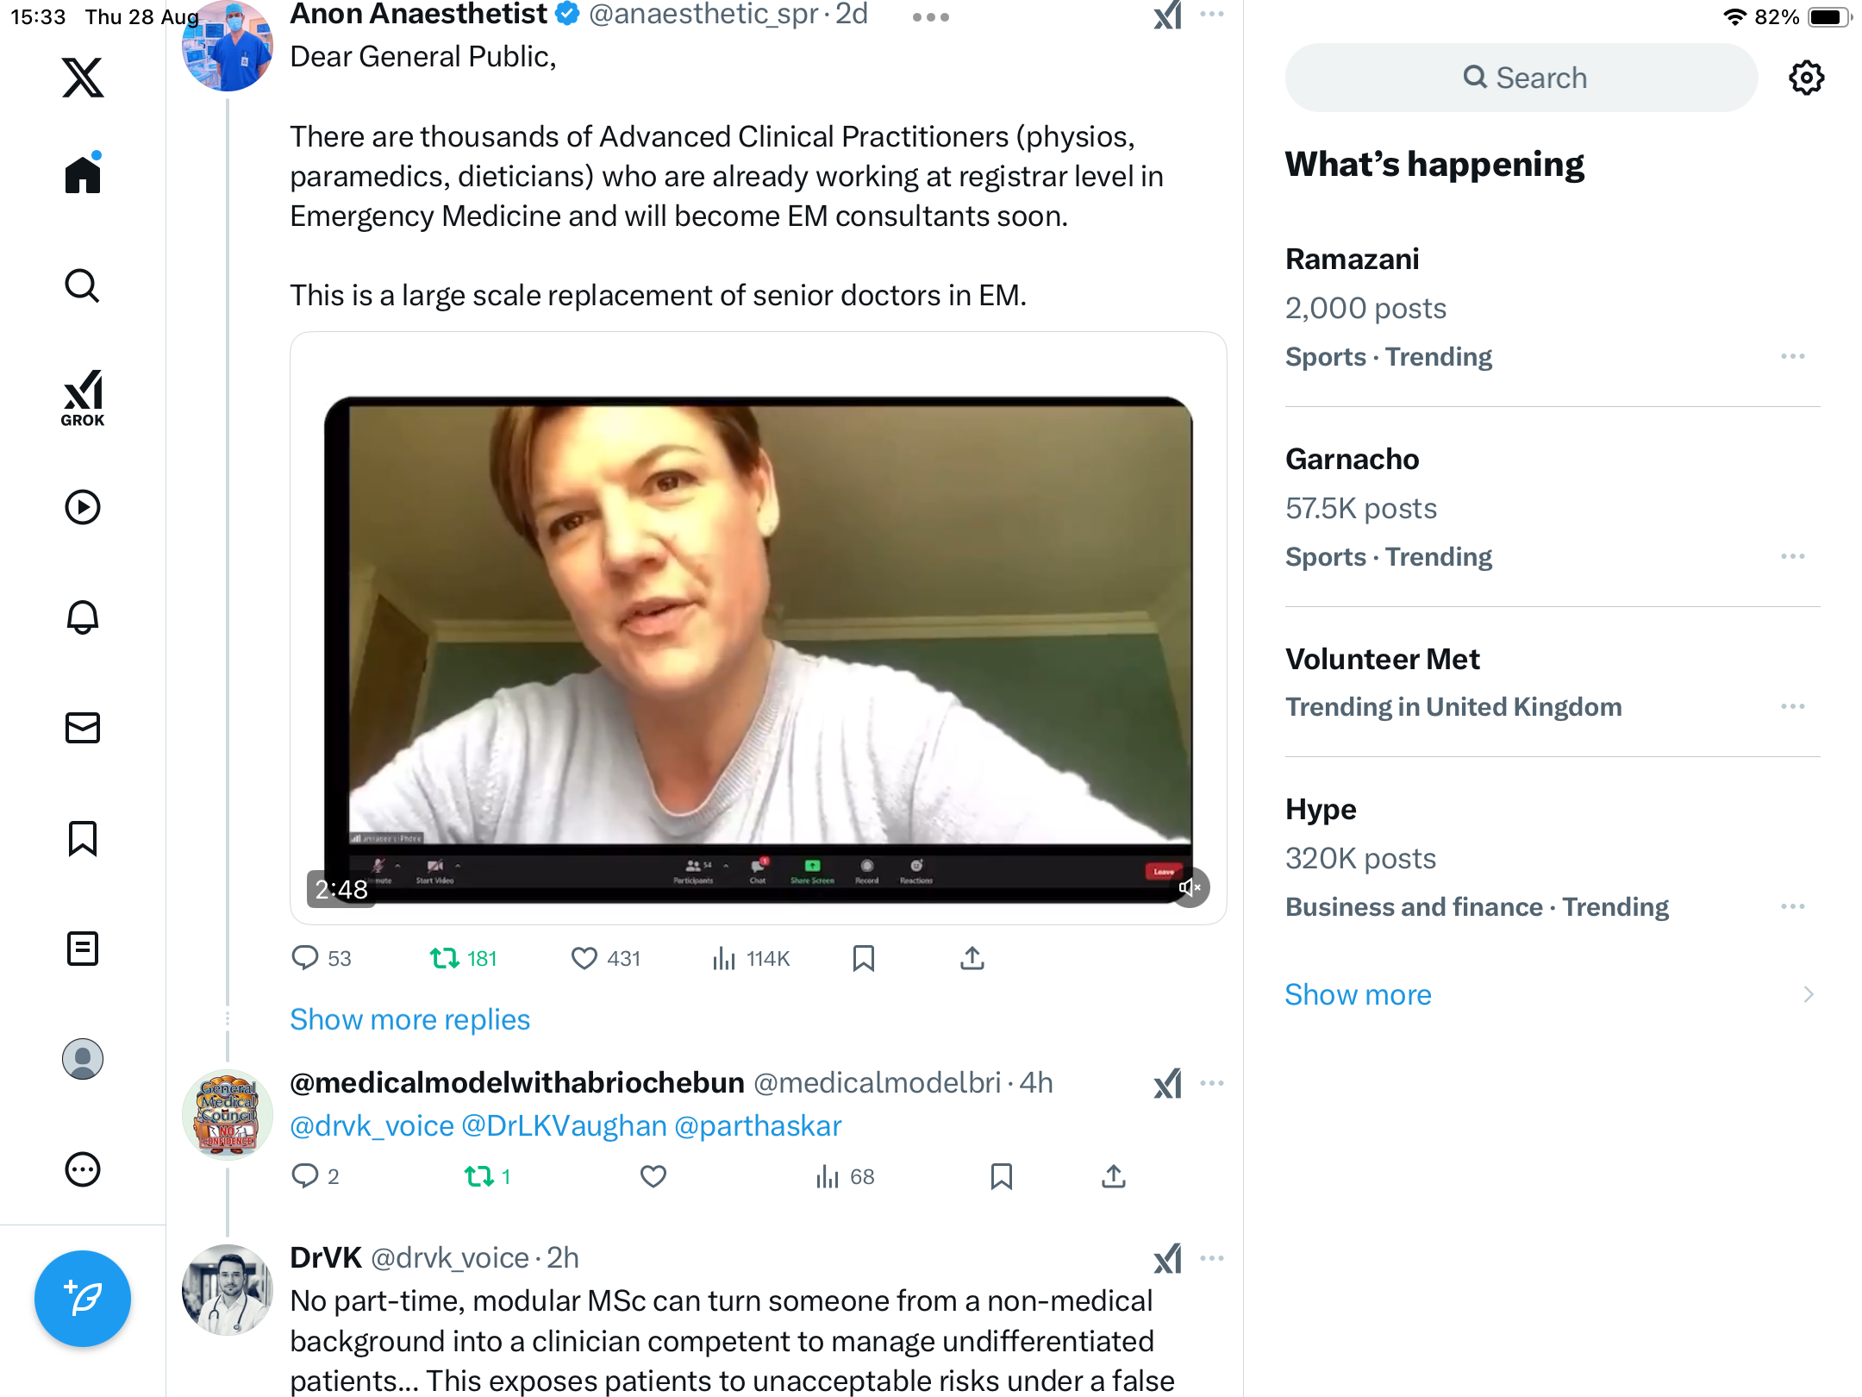Share the Anon Anaesthetist post
Image resolution: width=1862 pixels, height=1397 pixels.
[972, 958]
